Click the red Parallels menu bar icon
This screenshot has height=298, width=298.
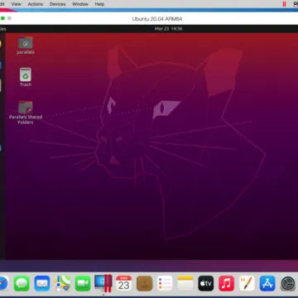[x=284, y=4]
